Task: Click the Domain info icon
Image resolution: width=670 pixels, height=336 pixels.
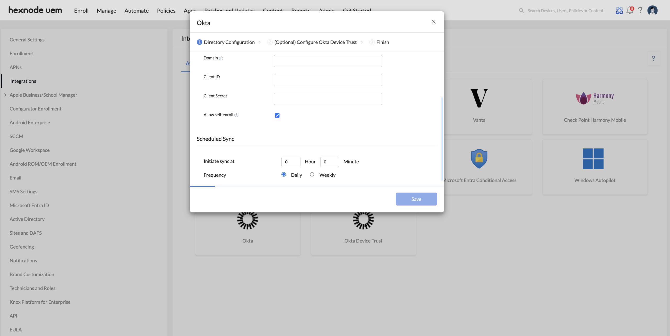Action: [221, 58]
